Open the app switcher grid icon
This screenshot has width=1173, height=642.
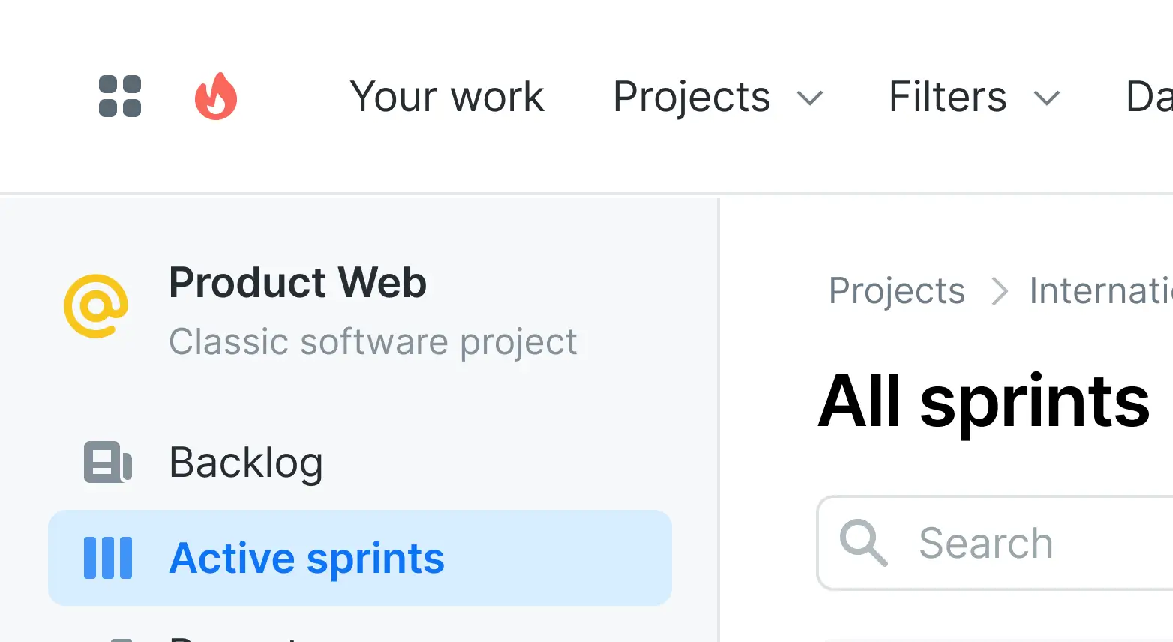tap(120, 97)
